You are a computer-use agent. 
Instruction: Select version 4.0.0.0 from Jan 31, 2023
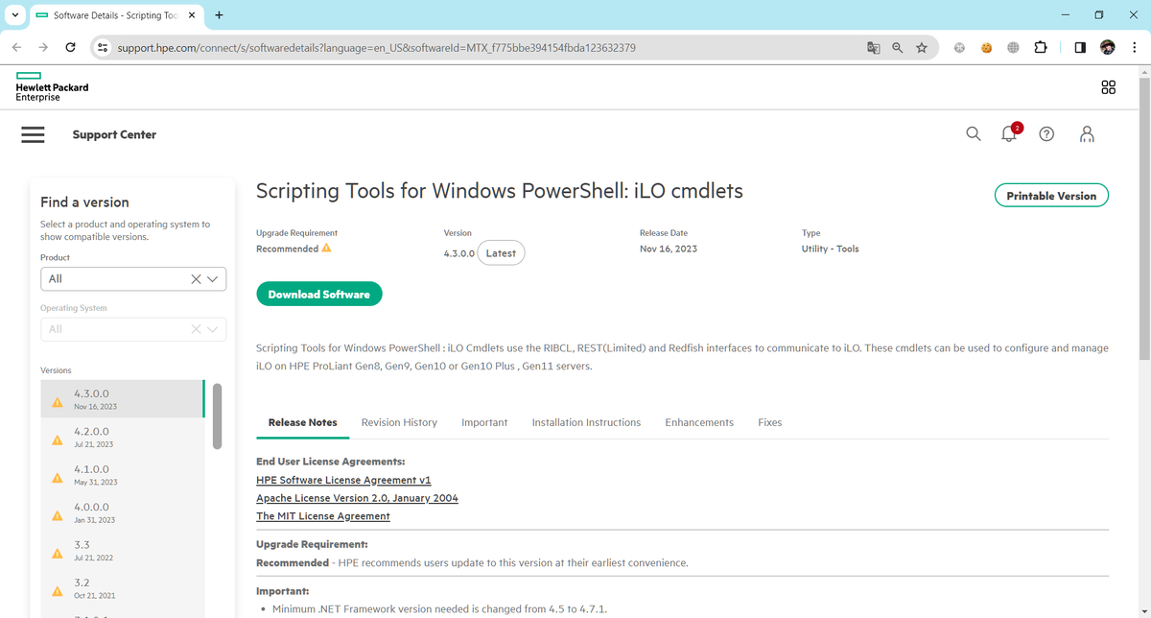[x=123, y=512]
